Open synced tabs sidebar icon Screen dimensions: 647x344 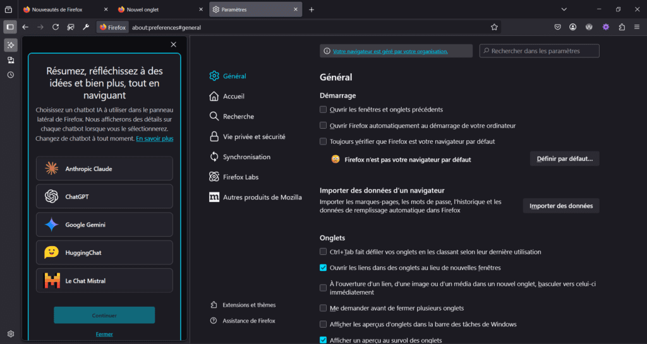click(x=11, y=60)
